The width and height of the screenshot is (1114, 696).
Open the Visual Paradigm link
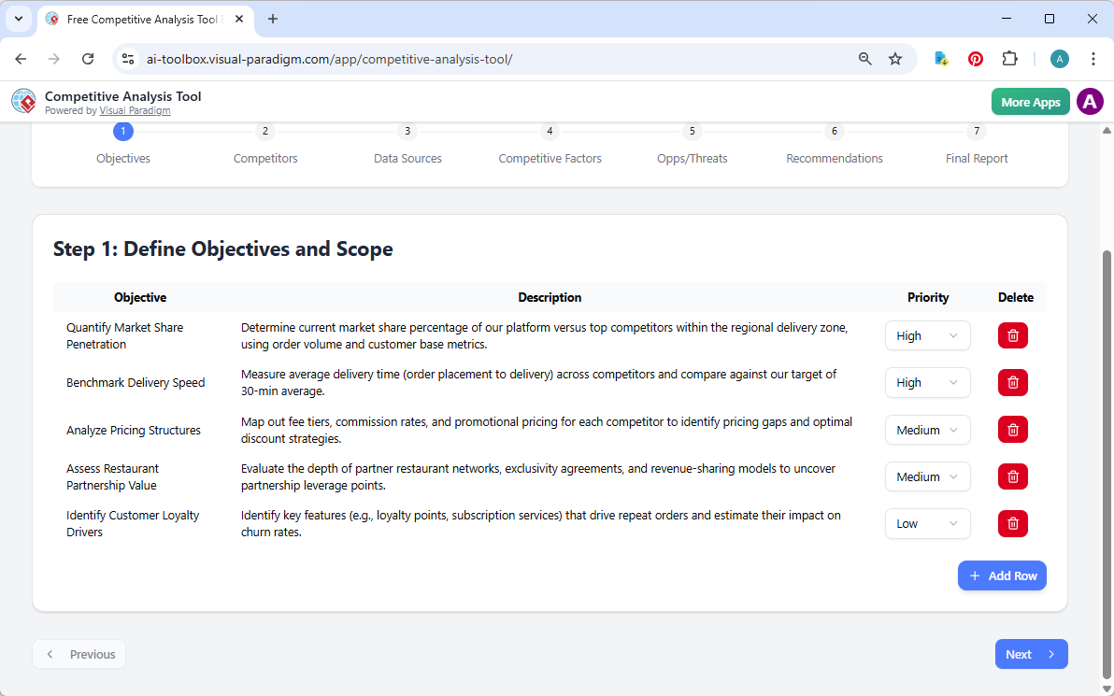(x=136, y=110)
